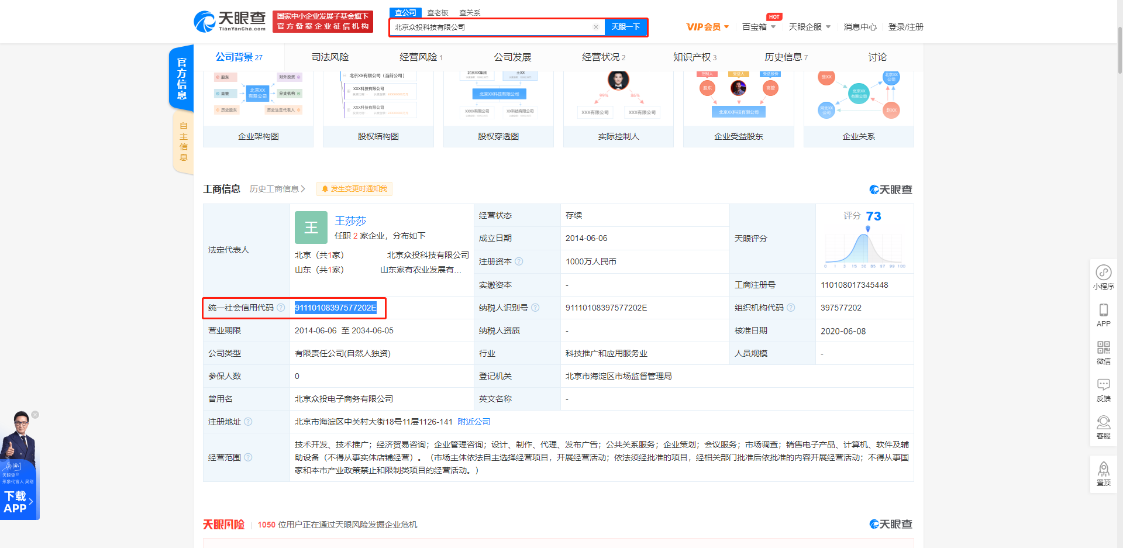Open 历史工商信息 link
Screen dimensions: 1123x548
pyautogui.click(x=277, y=189)
